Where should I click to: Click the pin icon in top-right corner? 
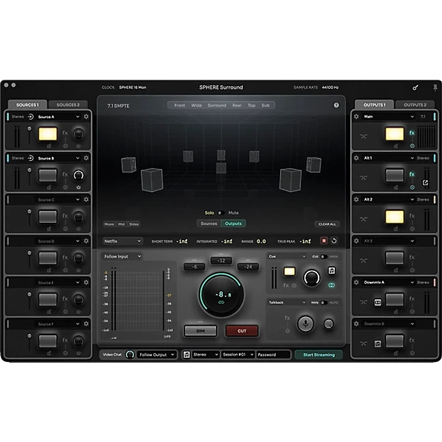pos(435,87)
